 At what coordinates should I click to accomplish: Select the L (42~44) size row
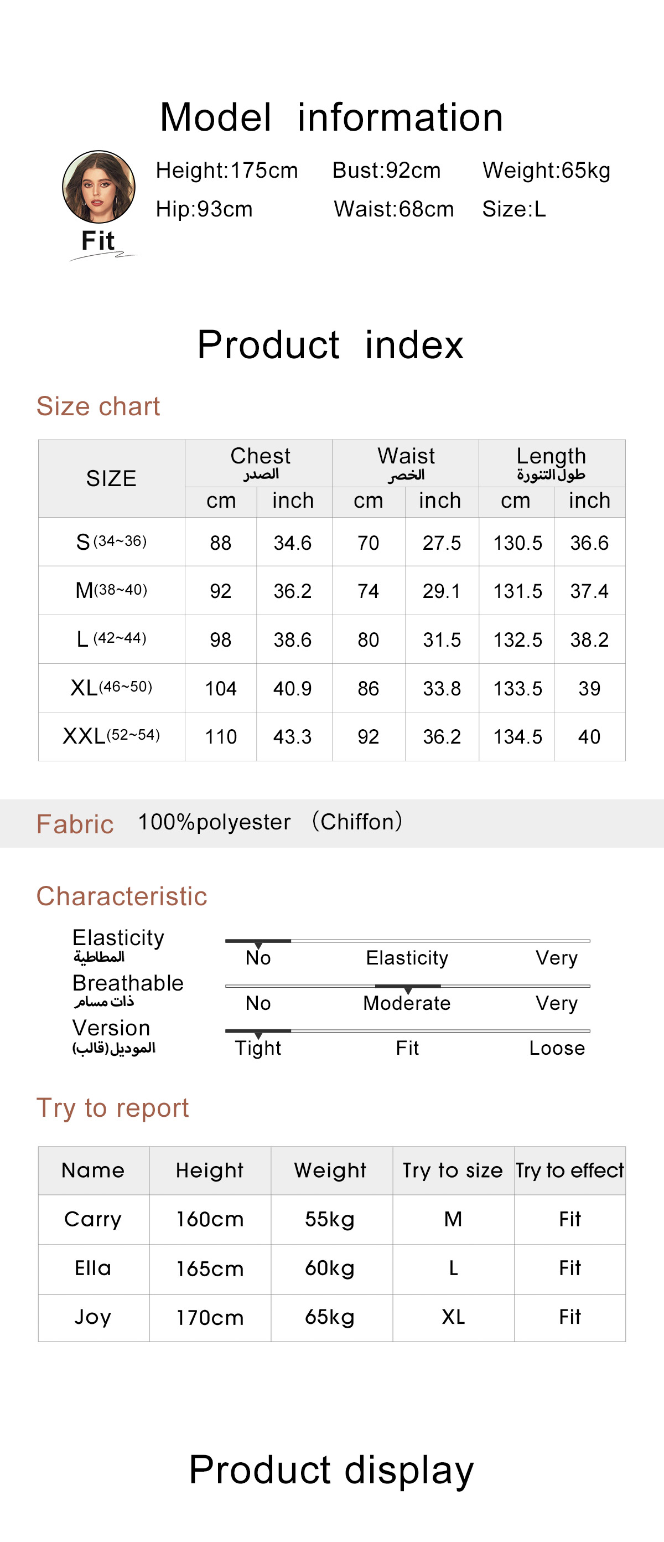click(x=111, y=640)
